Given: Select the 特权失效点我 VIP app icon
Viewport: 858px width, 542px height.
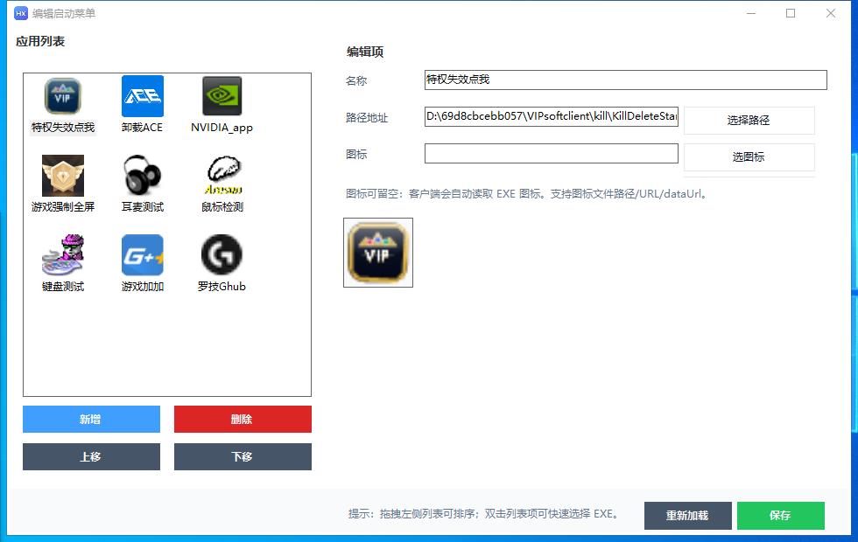Looking at the screenshot, I should [x=63, y=96].
